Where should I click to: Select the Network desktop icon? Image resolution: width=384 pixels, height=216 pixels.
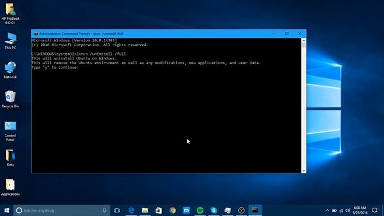click(10, 70)
